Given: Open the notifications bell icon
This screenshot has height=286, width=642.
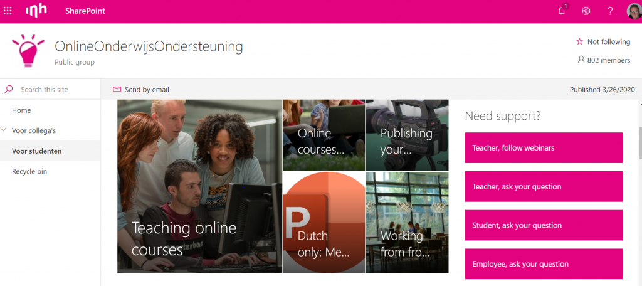Looking at the screenshot, I should click(x=562, y=11).
